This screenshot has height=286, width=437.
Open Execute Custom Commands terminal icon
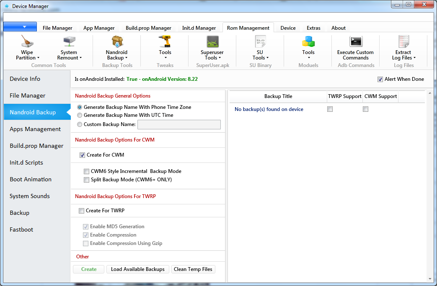[355, 42]
